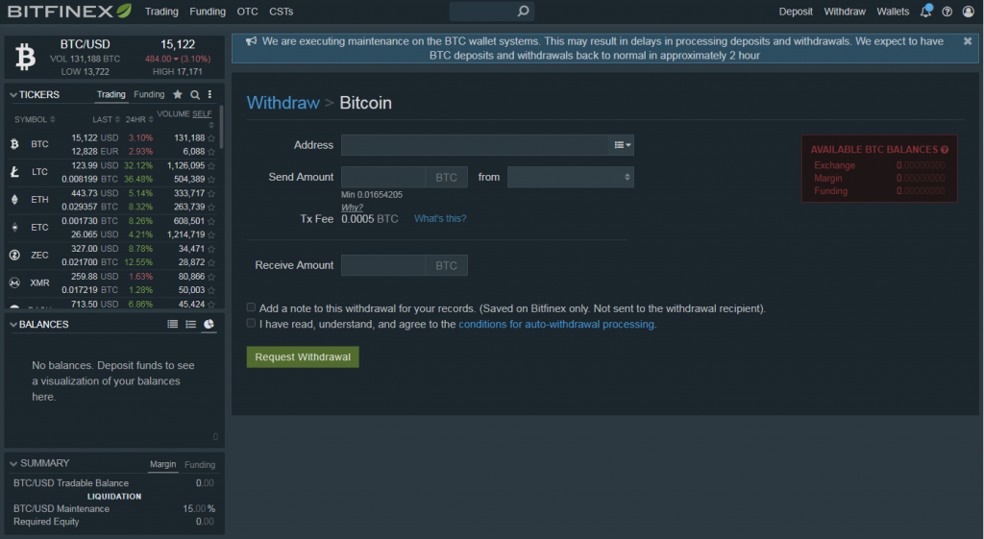Click the Request Withdrawal button
The image size is (984, 539).
click(x=303, y=356)
